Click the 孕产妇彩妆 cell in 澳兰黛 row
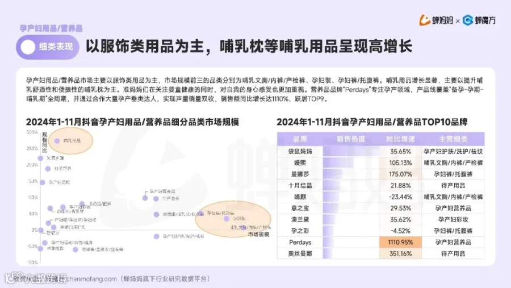511x288 pixels. [453, 219]
